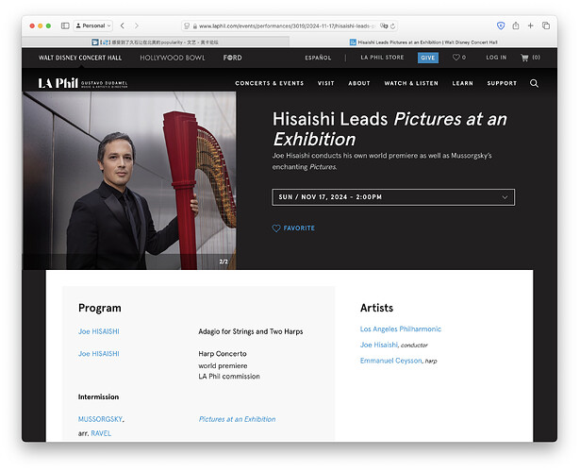Open Emmanuel Ceysson harp link
Image resolution: width=580 pixels, height=472 pixels.
point(391,361)
